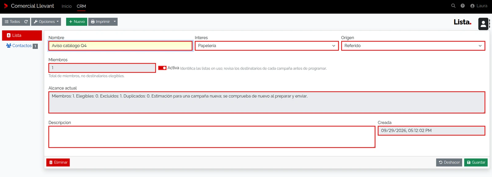Go to Inicio in the top menu

(66, 6)
